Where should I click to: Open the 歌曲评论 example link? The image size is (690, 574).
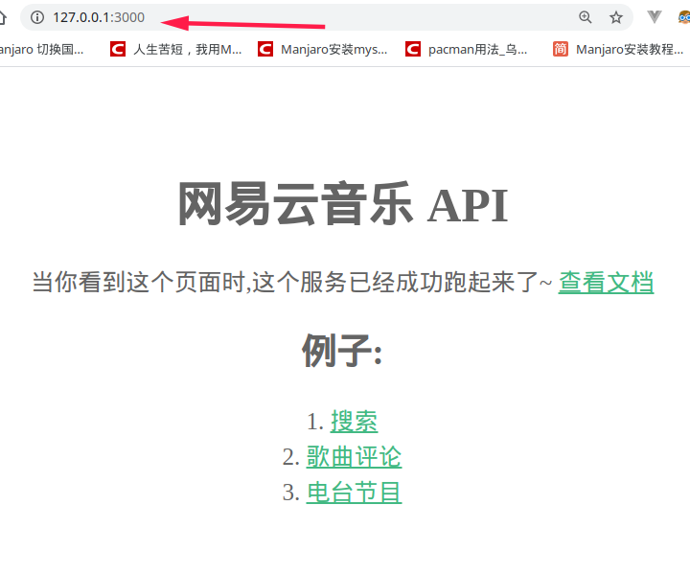pos(354,456)
